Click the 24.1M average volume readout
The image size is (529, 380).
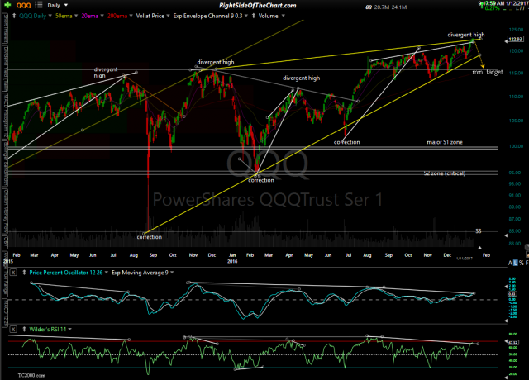399,7
